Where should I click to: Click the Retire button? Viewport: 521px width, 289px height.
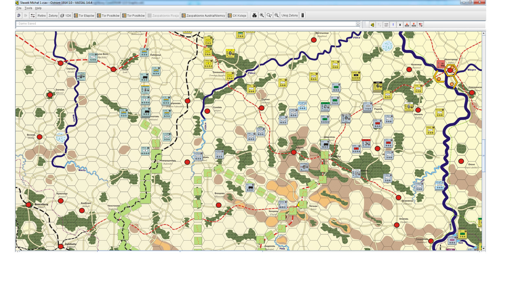[42, 15]
